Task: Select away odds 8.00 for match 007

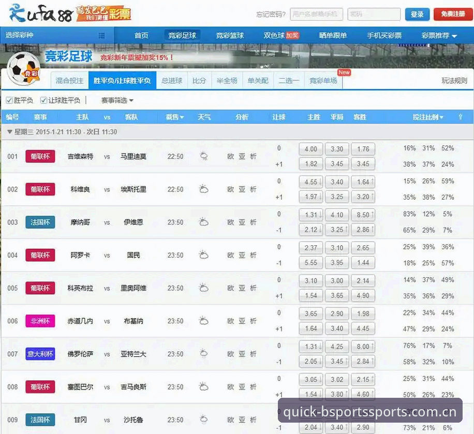Action: [x=363, y=347]
